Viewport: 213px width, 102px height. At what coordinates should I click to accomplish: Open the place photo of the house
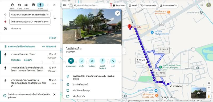(x=92, y=26)
